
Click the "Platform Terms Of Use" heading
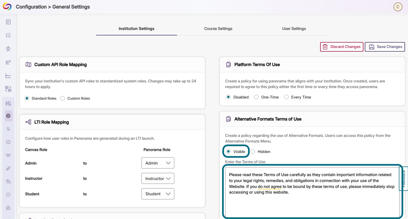(257, 65)
